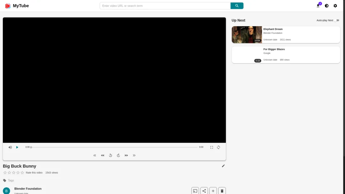Cast the video to a device
Viewport: 345px width, 194px height.
pyautogui.click(x=195, y=191)
